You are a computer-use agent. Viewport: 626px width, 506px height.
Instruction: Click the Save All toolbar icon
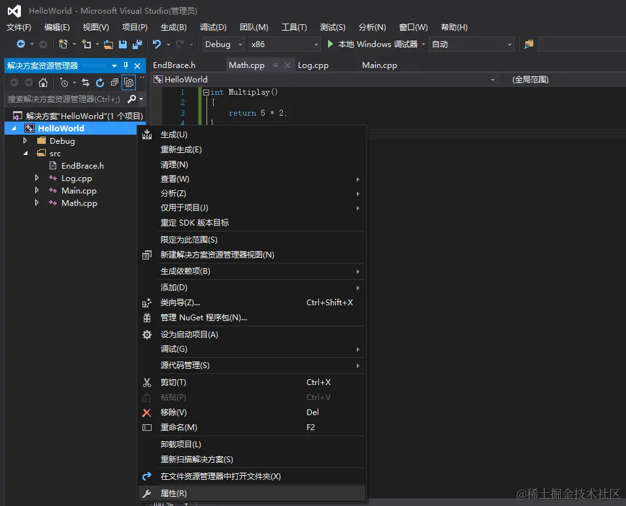point(137,44)
